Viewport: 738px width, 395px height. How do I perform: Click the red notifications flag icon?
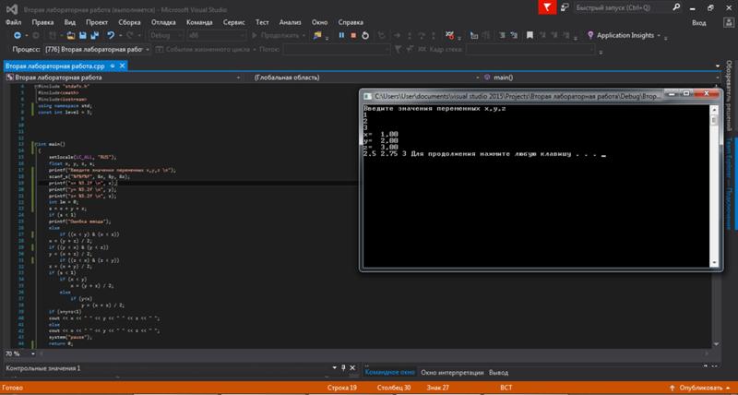pos(547,7)
